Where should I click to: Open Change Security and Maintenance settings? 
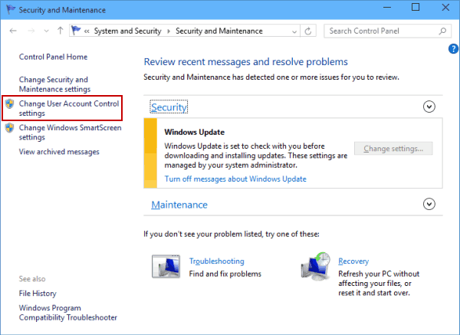coord(55,84)
